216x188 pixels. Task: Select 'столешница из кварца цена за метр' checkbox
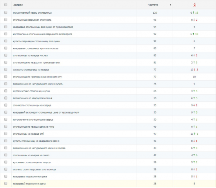click(x=5, y=127)
